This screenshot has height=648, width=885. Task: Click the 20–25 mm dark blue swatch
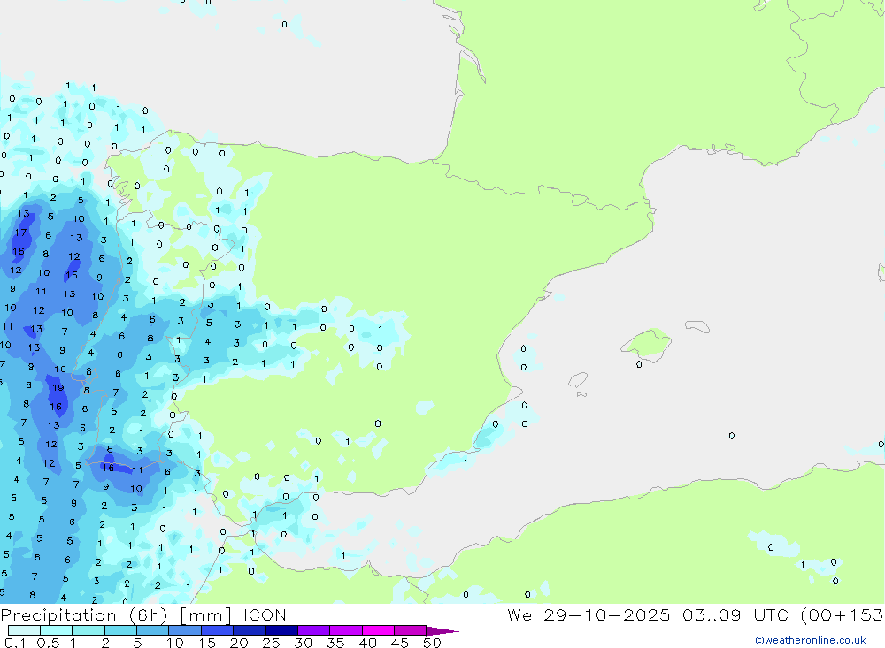(x=250, y=630)
